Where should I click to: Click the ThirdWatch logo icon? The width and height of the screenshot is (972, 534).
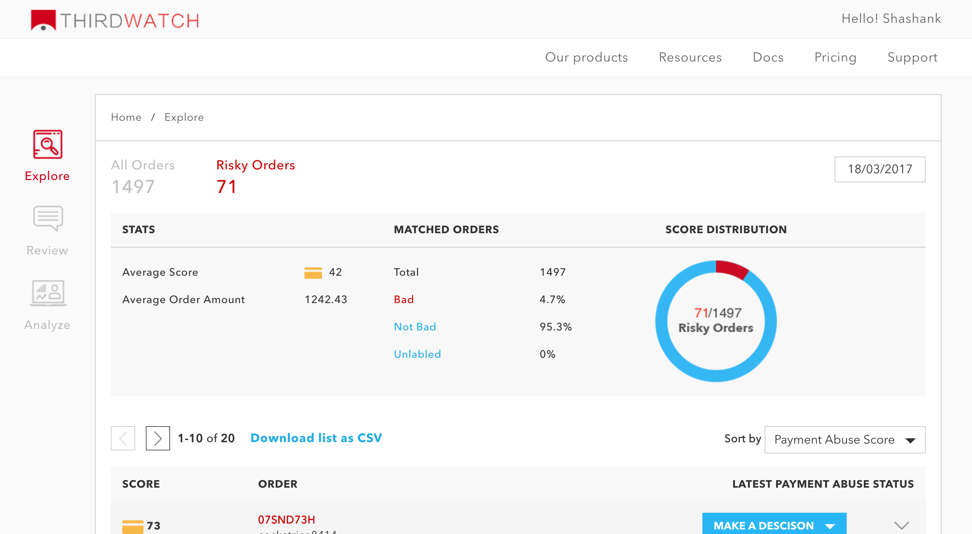[x=43, y=20]
